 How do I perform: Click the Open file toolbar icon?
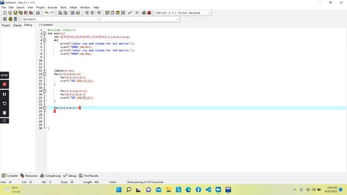click(x=10, y=13)
